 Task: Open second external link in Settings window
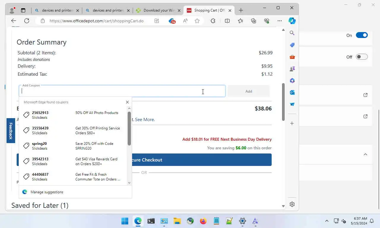tap(365, 116)
